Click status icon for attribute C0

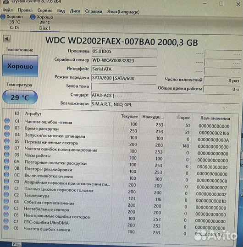(6, 181)
